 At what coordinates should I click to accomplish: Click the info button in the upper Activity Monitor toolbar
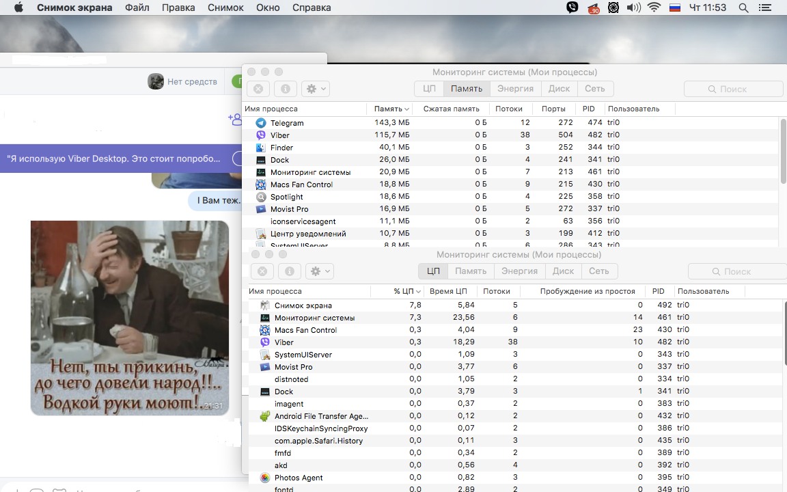(285, 89)
